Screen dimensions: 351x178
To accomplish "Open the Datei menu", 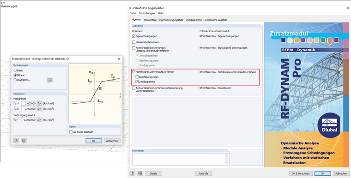I will (133, 13).
